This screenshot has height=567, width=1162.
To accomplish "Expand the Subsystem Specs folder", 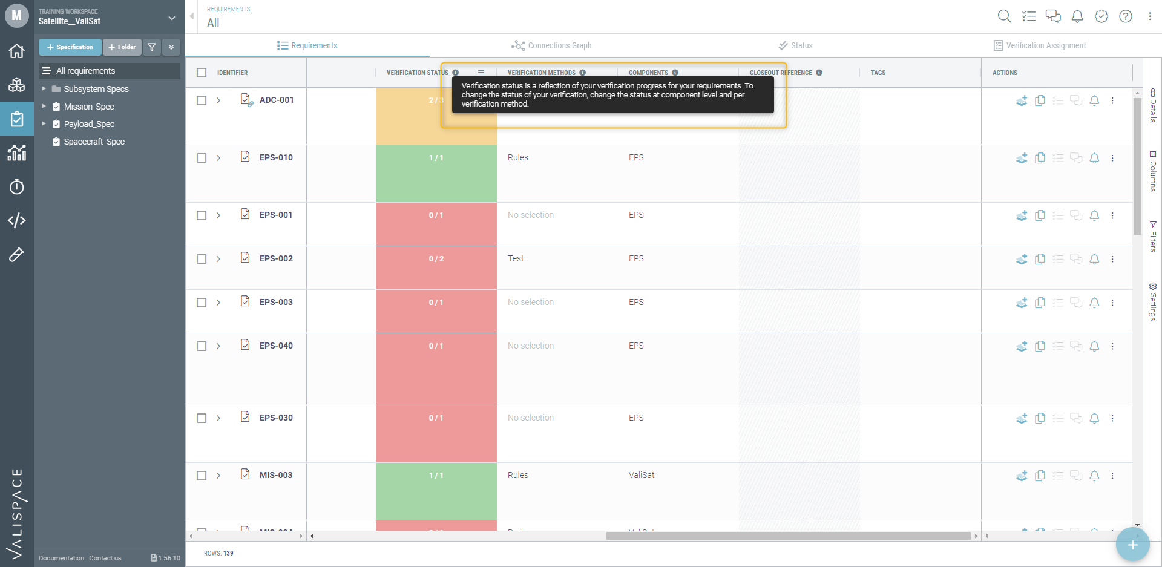I will coord(44,88).
